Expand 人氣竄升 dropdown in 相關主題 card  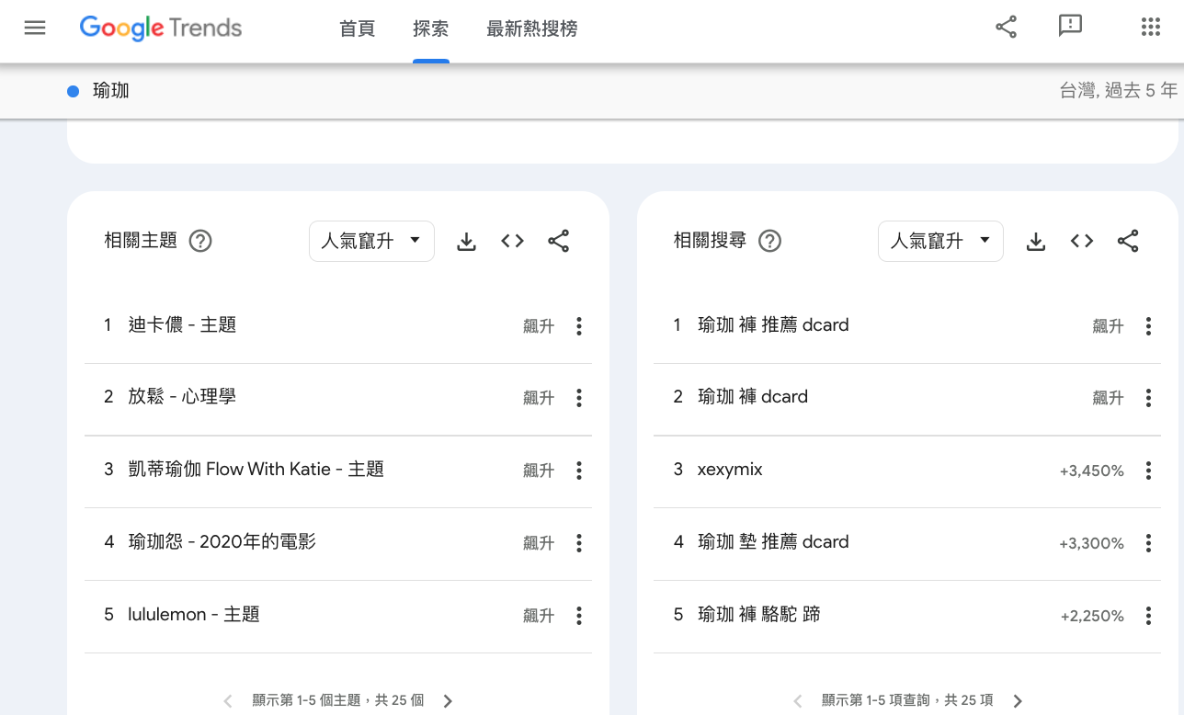pos(371,241)
